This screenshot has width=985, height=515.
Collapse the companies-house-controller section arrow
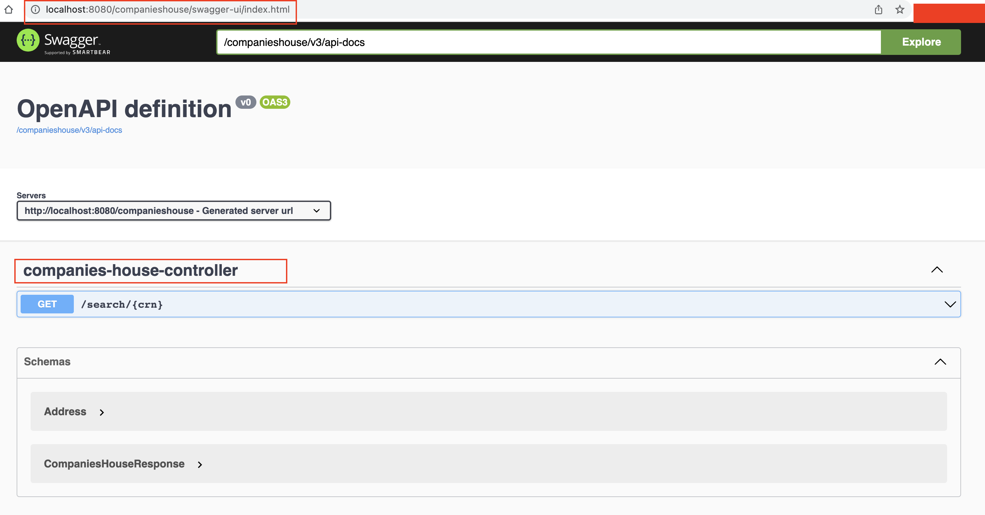coord(937,270)
